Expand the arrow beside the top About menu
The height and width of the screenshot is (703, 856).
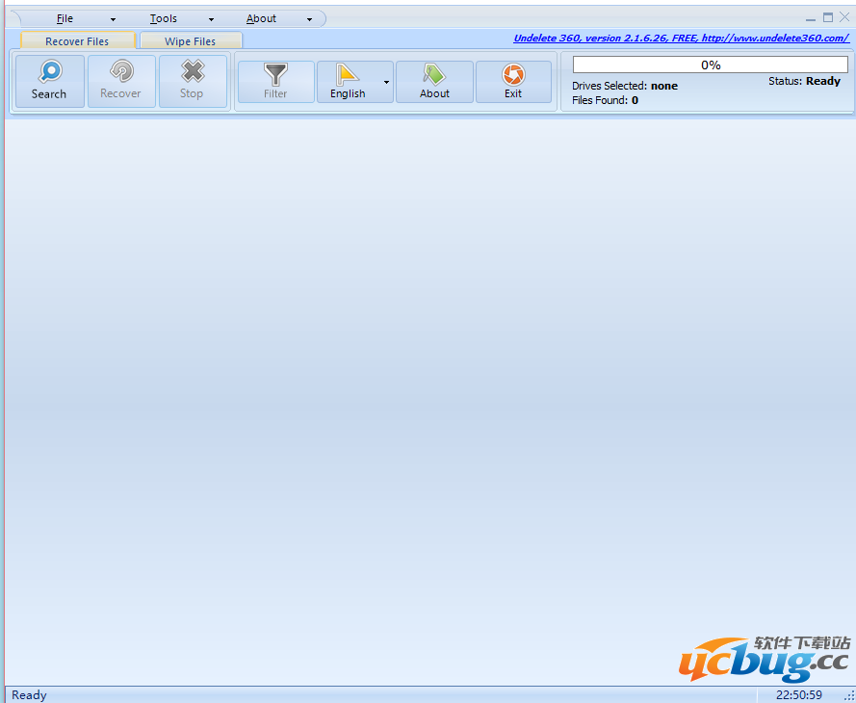pyautogui.click(x=309, y=19)
